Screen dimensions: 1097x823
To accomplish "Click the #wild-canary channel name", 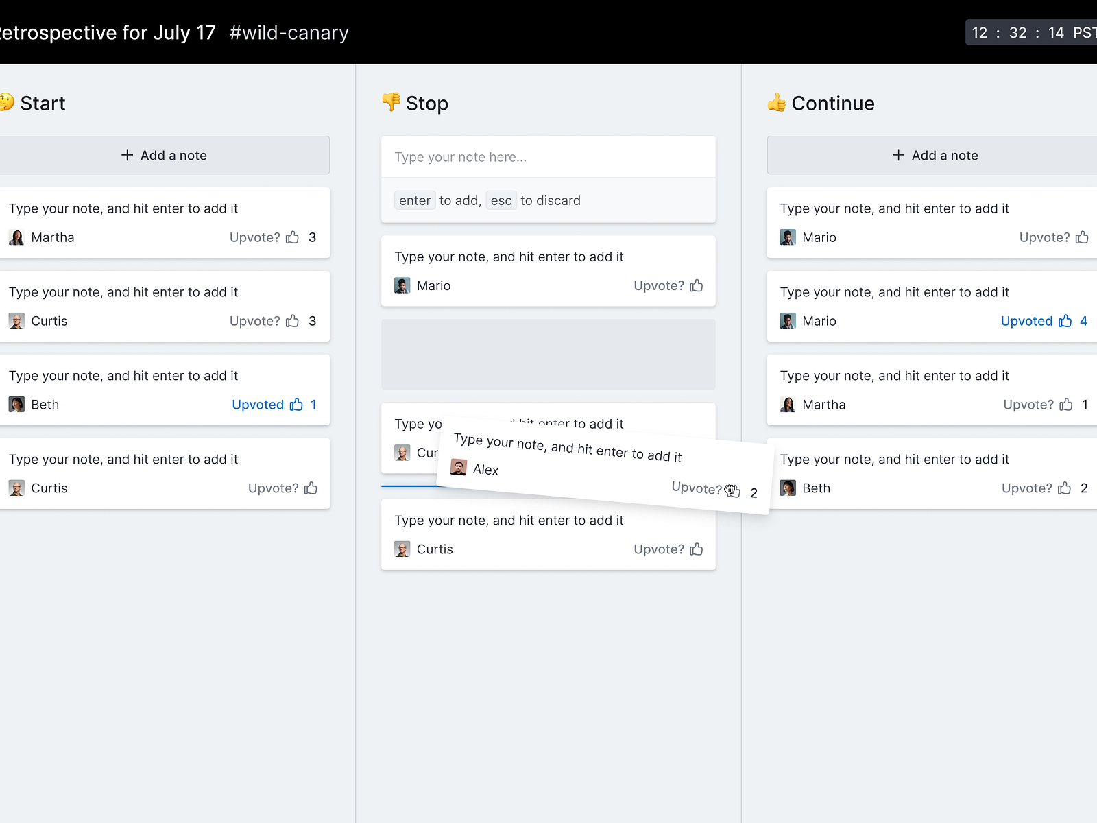I will coord(289,32).
